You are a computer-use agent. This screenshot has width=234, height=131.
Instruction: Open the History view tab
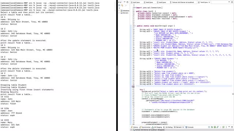(134, 127)
